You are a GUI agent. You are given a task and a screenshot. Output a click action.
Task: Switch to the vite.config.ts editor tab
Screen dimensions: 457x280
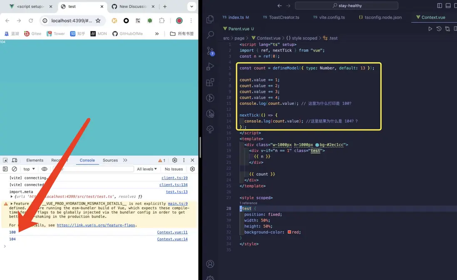[x=329, y=17]
